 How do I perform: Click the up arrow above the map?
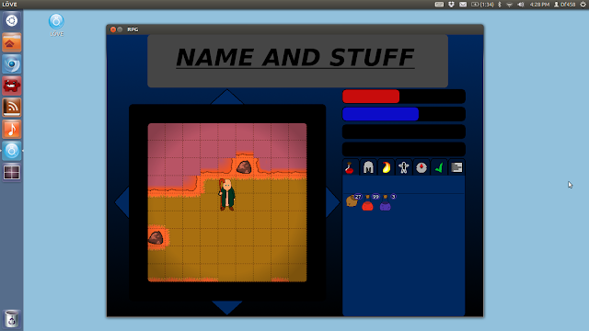pos(227,97)
